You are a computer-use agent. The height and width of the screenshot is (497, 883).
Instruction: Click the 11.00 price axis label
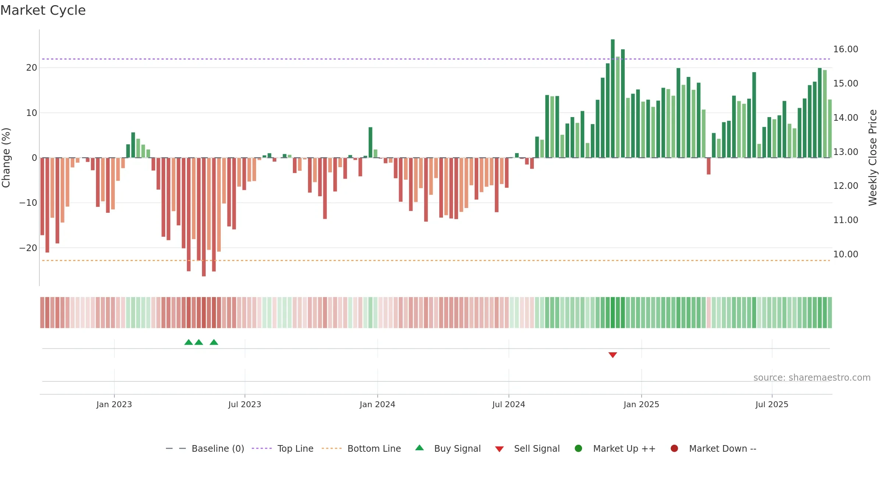point(845,220)
